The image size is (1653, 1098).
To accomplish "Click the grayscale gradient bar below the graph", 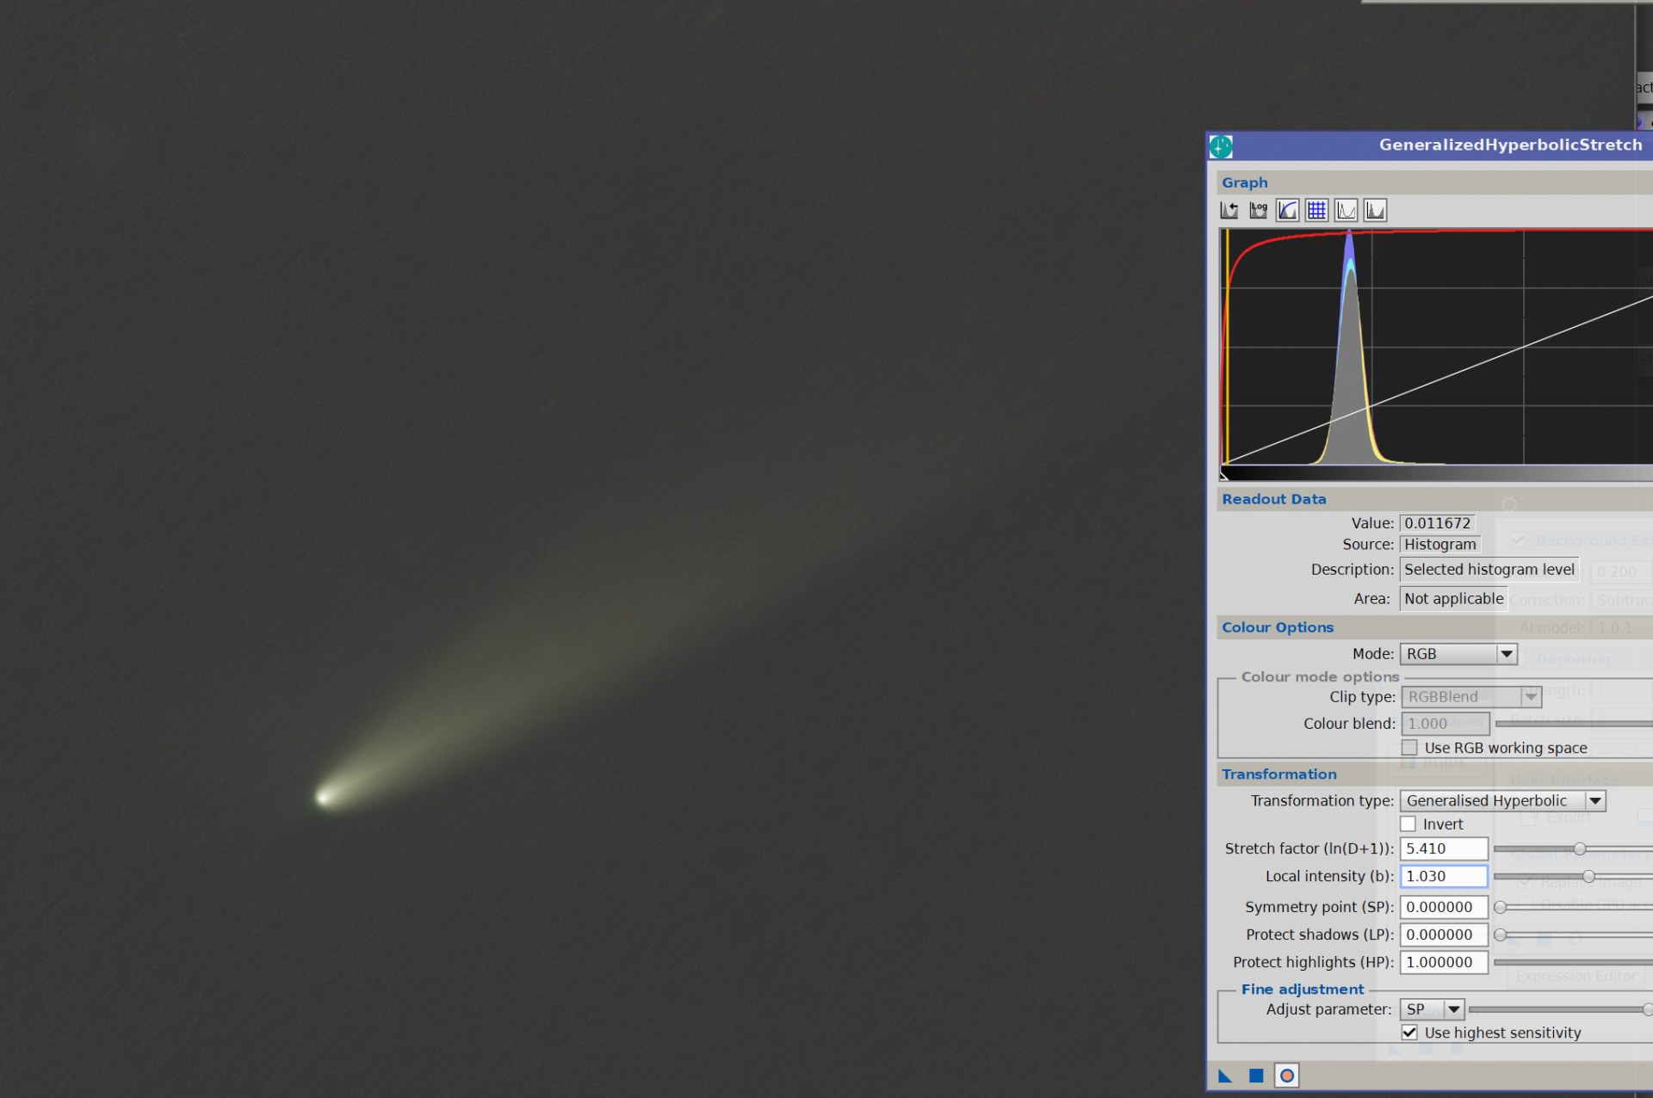I will coord(1436,473).
